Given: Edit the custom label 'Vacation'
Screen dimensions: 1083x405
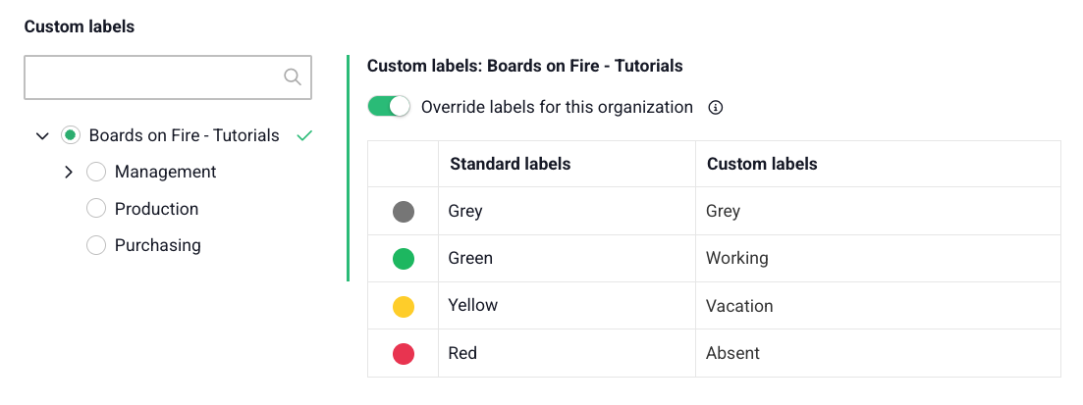Looking at the screenshot, I should coord(739,306).
